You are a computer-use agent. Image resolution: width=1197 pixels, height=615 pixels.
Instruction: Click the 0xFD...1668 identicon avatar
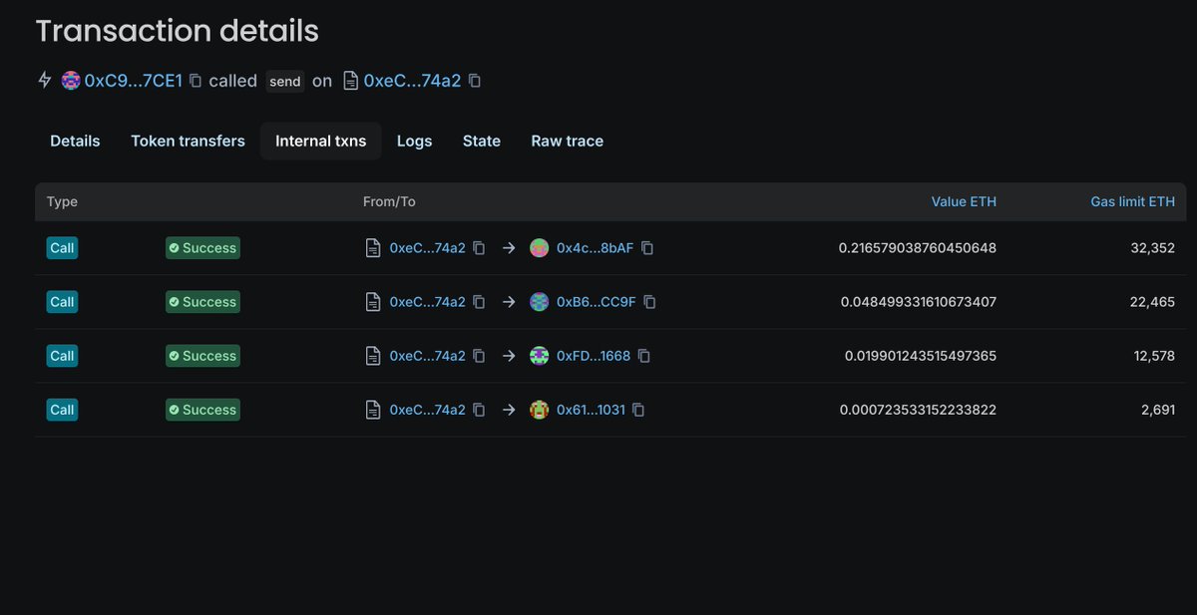[540, 356]
